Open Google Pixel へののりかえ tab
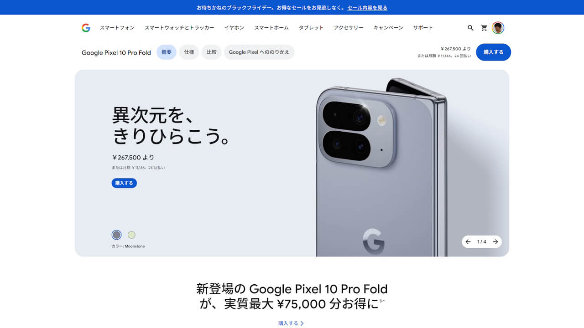This screenshot has width=584, height=328. (259, 52)
